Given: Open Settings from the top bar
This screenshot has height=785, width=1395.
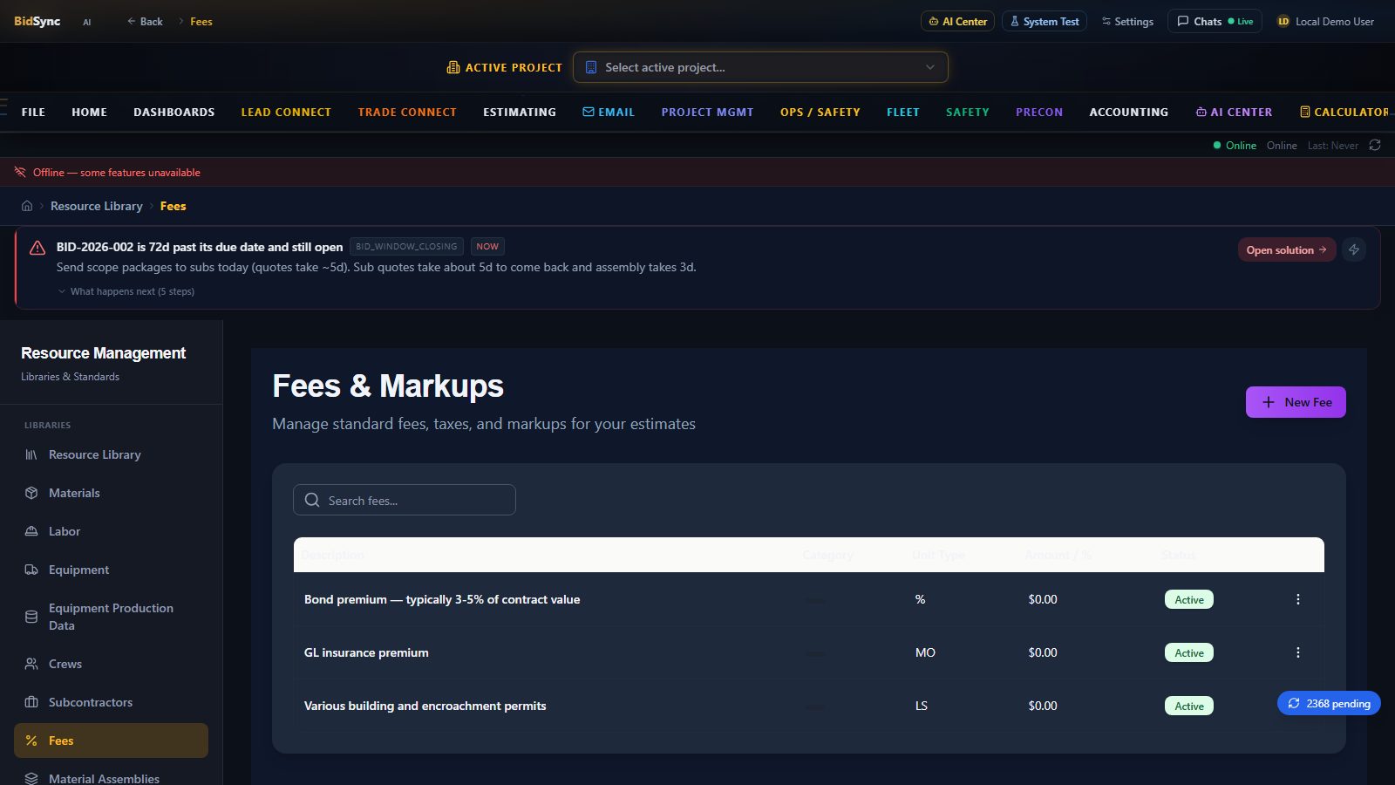Looking at the screenshot, I should pos(1127,21).
